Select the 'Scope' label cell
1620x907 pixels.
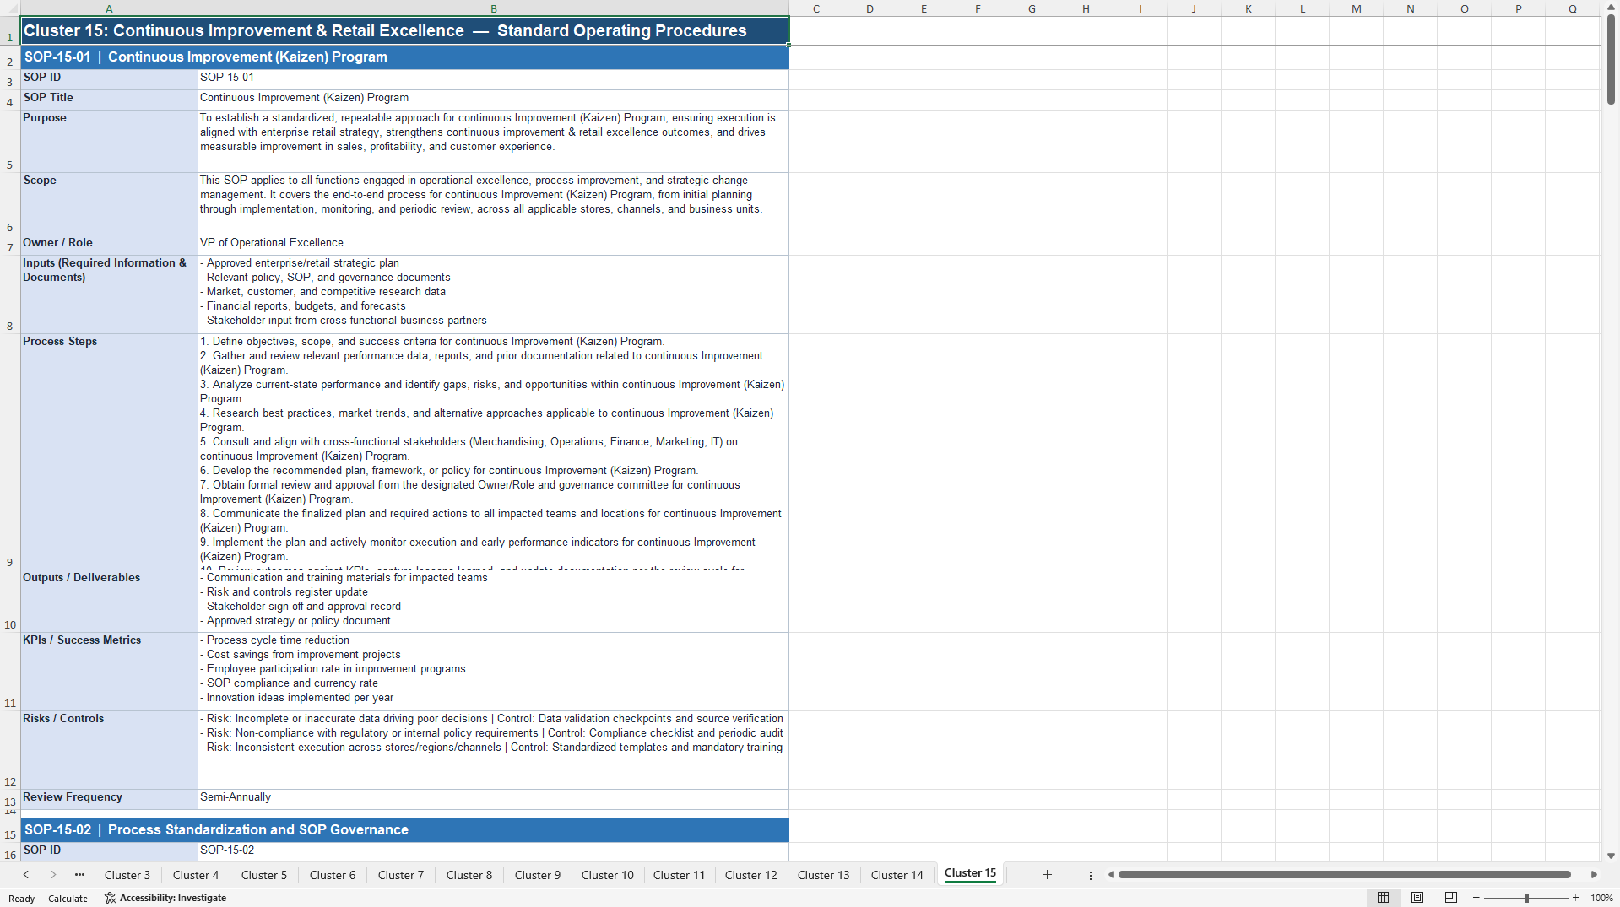(x=109, y=203)
